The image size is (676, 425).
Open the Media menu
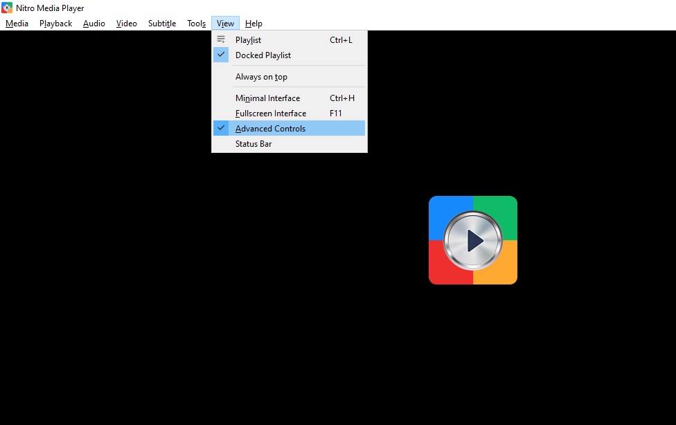pyautogui.click(x=17, y=24)
